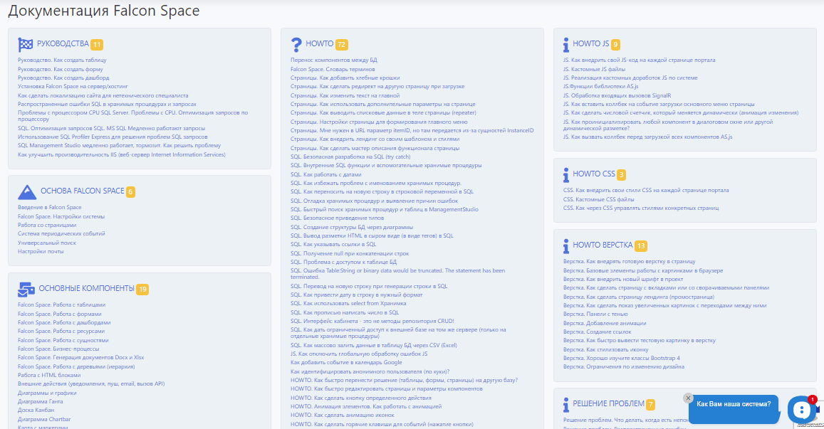This screenshot has width=824, height=429.
Task: Open 'Страницы. Как изменить текст на главной'
Action: coord(345,95)
